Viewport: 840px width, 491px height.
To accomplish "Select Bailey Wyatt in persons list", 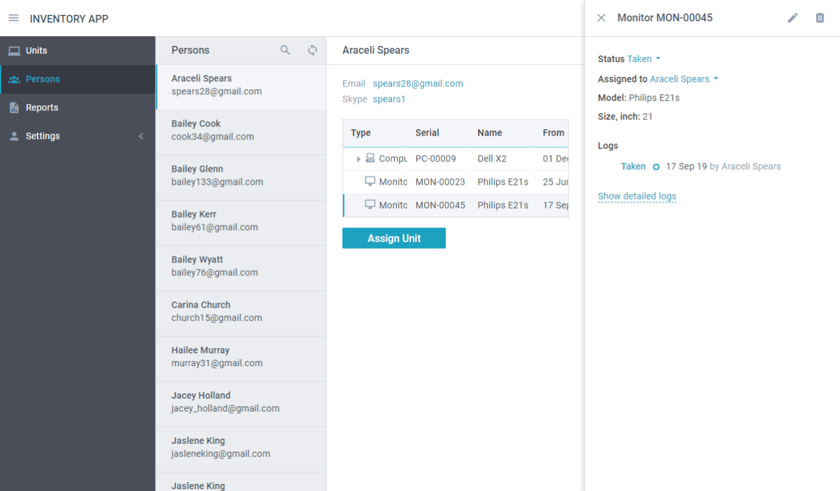I will pos(241,268).
